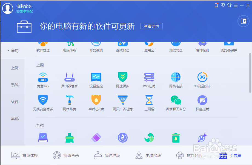Click the green trash download icon under 系统
This screenshot has width=252, height=165.
pos(176,138)
